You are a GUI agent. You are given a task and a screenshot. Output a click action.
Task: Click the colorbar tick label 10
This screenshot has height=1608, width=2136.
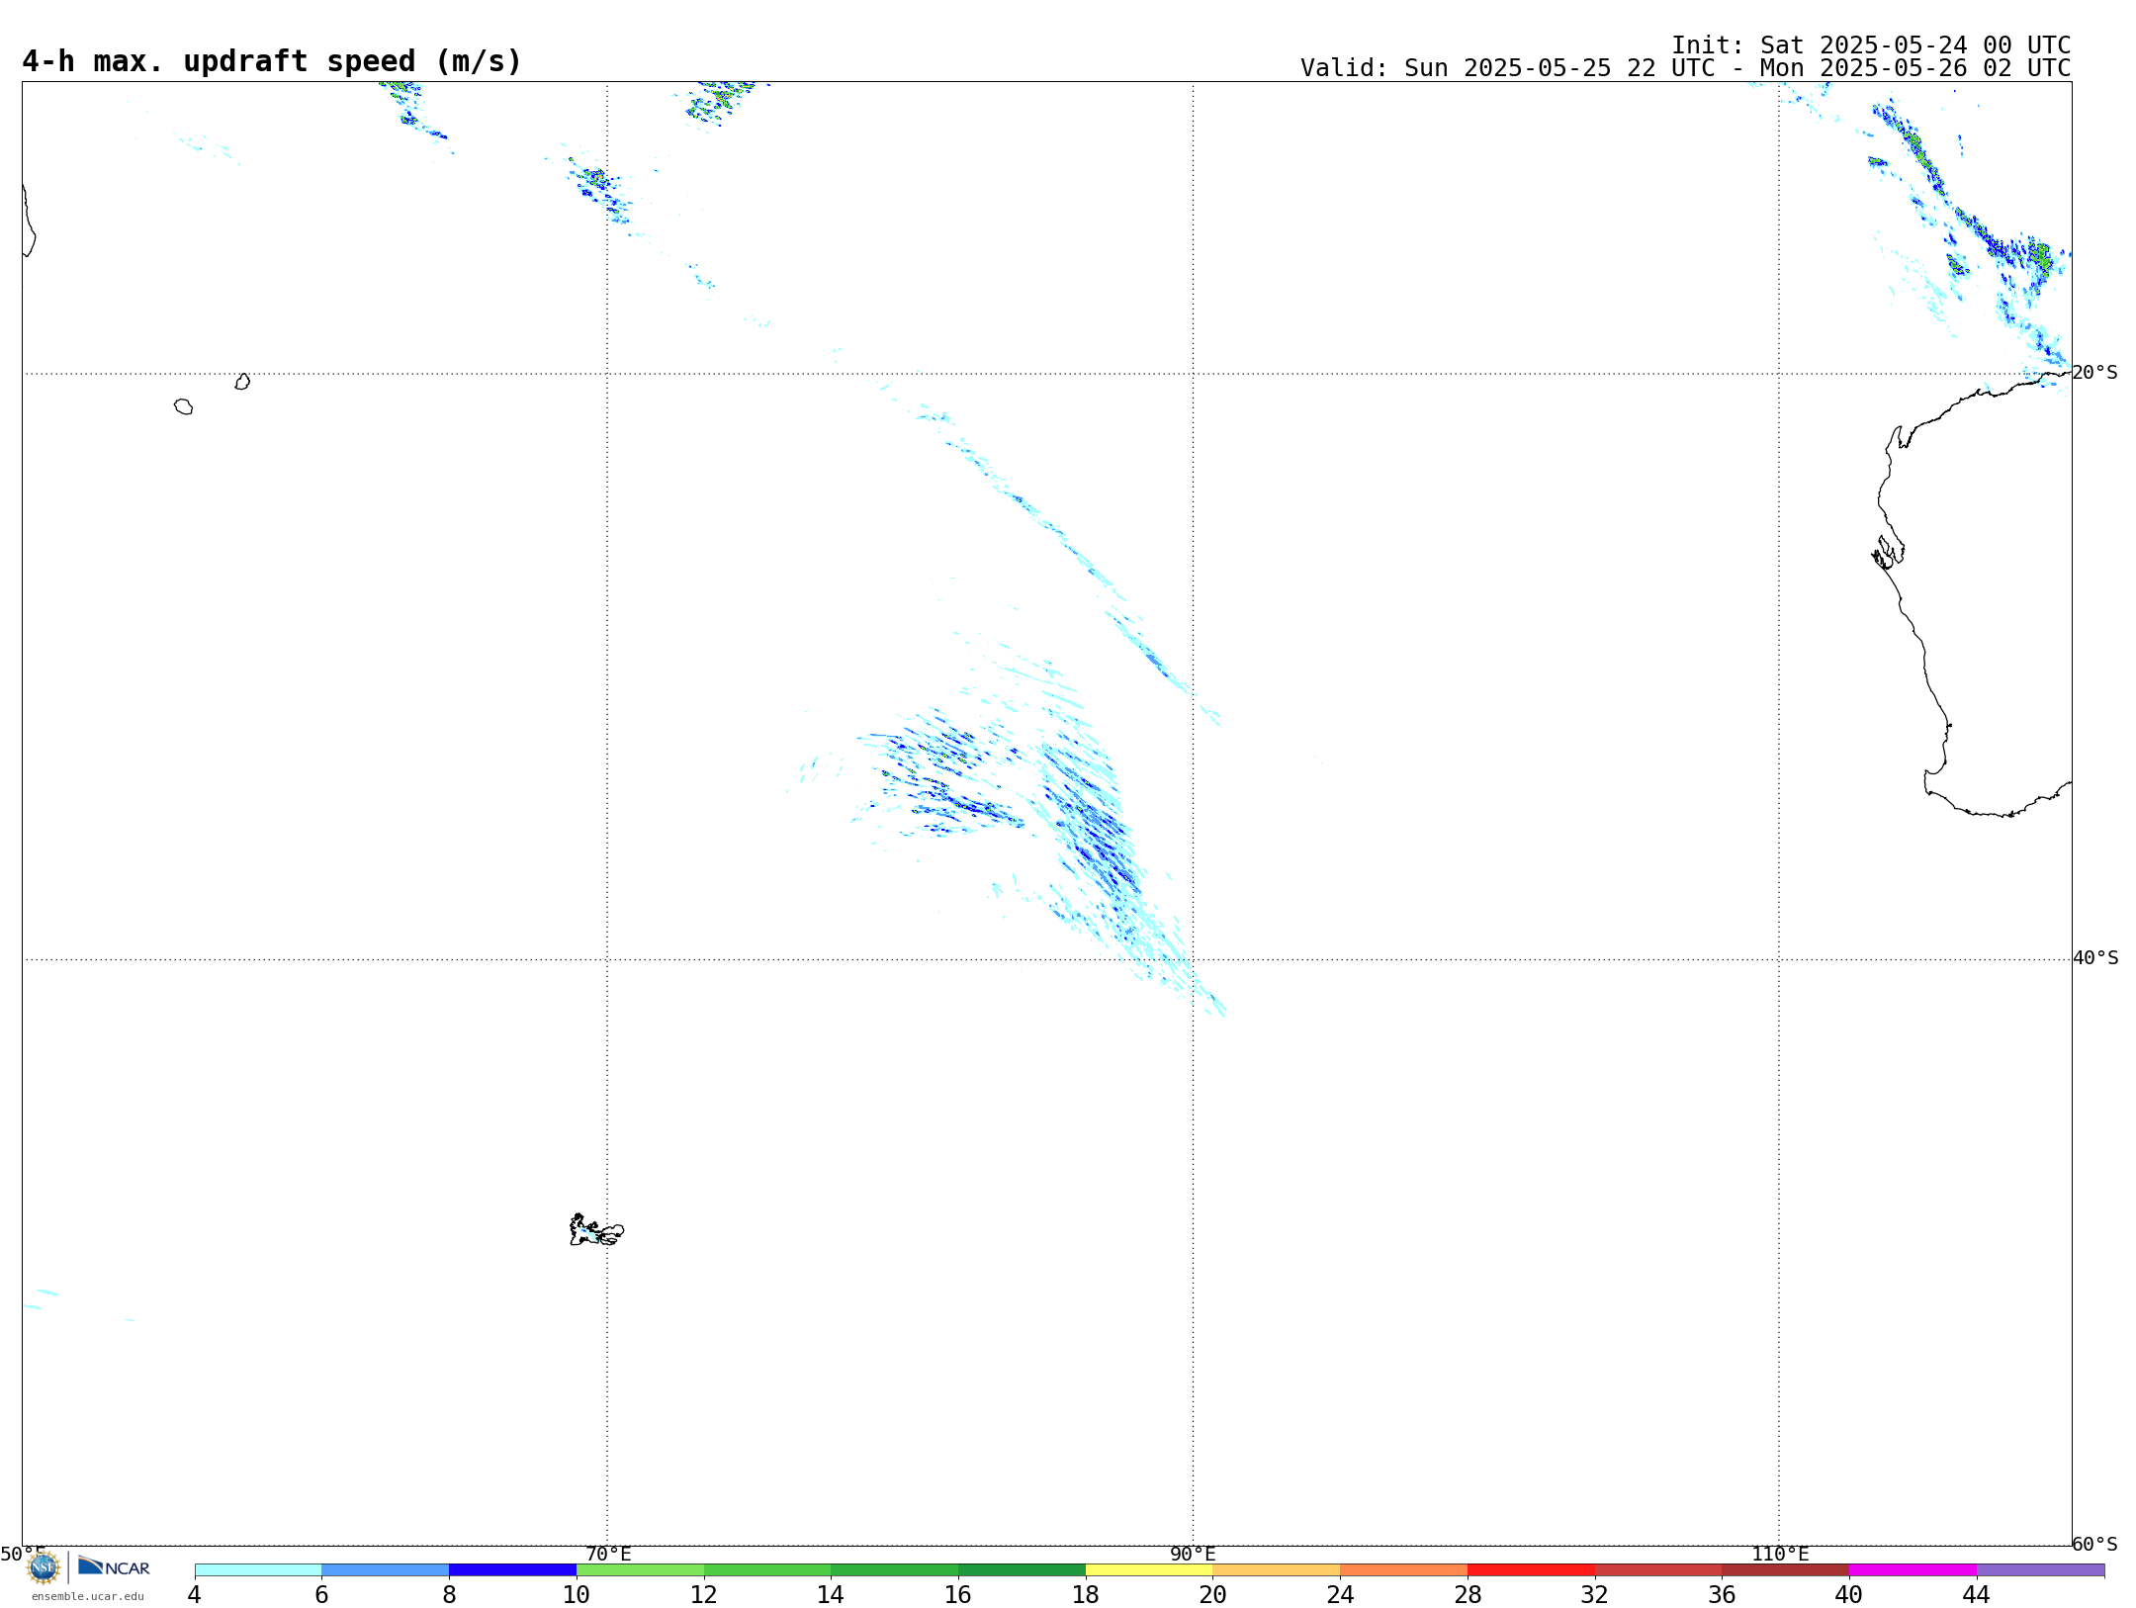[x=577, y=1595]
